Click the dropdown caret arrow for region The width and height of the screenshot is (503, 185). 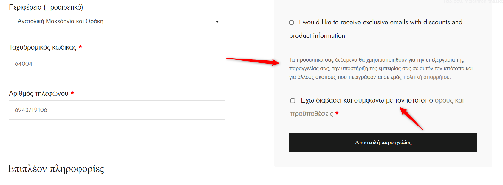(217, 21)
